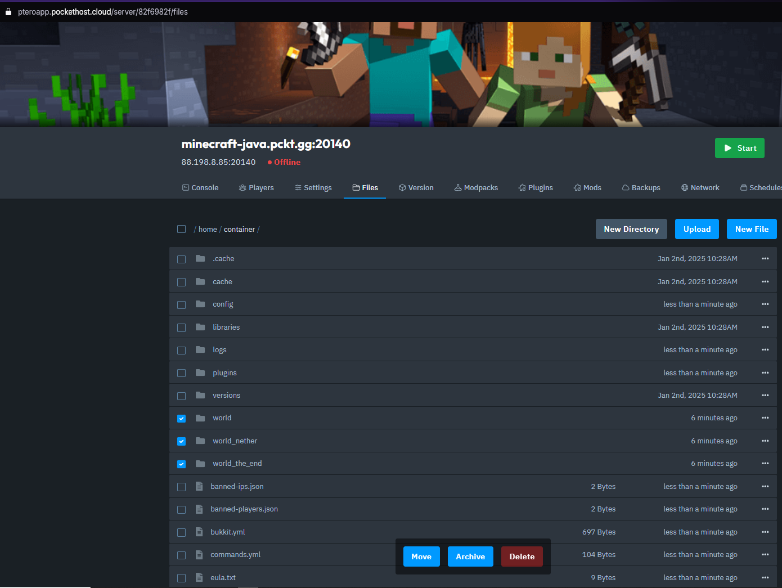Click the folder icon beside plugins
782x588 pixels.
point(200,372)
